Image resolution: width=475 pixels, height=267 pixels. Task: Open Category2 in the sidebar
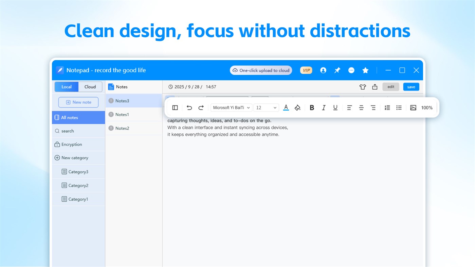(x=78, y=186)
